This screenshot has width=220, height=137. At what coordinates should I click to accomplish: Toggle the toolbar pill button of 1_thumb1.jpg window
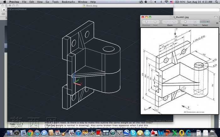216,17
